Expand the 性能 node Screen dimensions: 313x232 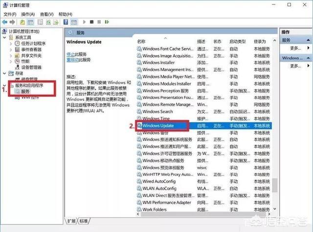point(11,61)
